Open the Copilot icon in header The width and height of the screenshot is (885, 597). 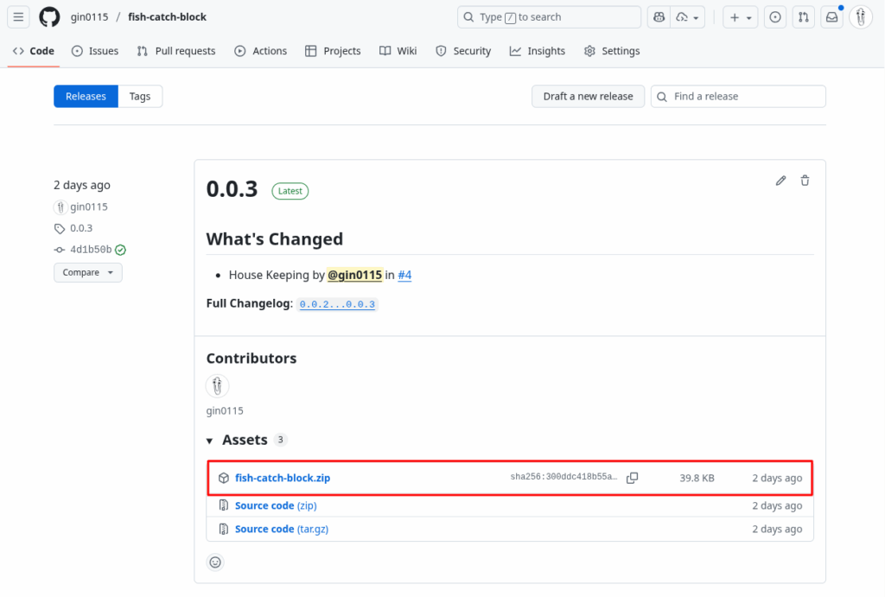click(659, 17)
